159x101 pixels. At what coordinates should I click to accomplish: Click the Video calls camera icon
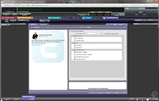(36, 18)
